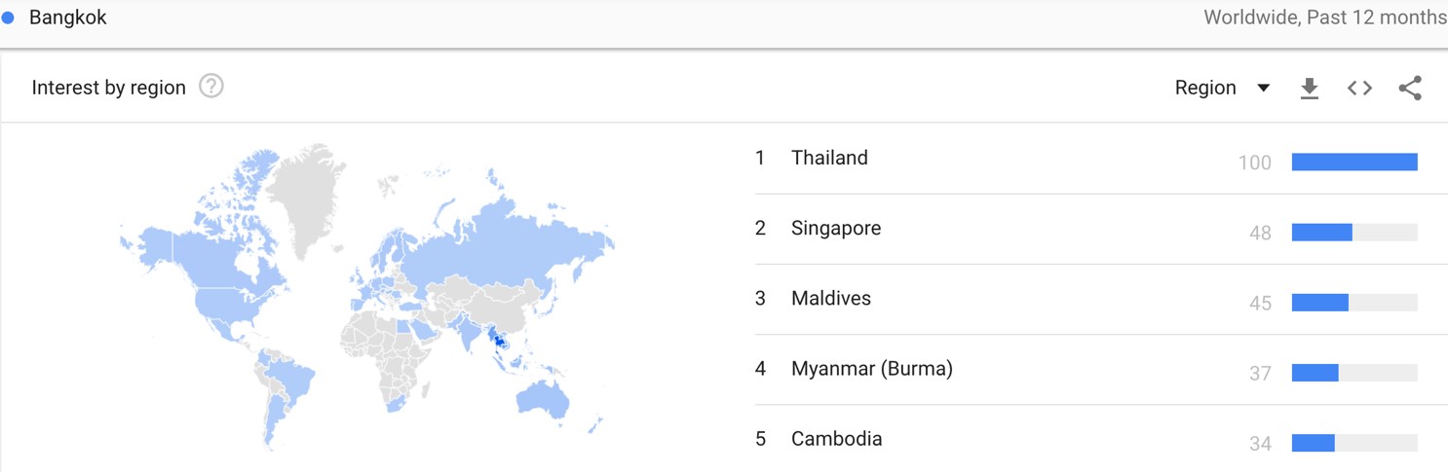Click the Bangkok search term label
This screenshot has width=1448, height=472.
click(x=68, y=18)
